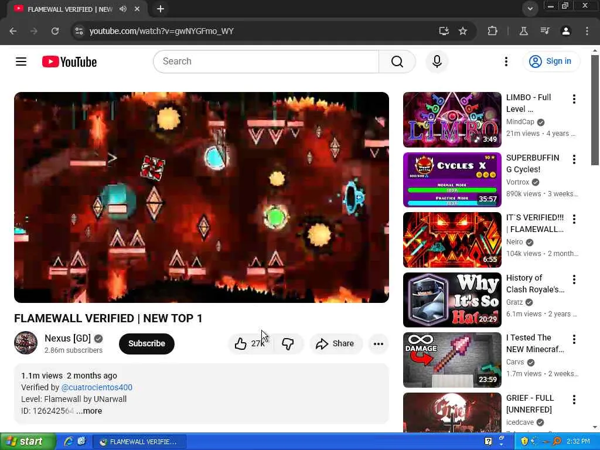Expand description with ...more
The height and width of the screenshot is (450, 600).
click(x=89, y=411)
